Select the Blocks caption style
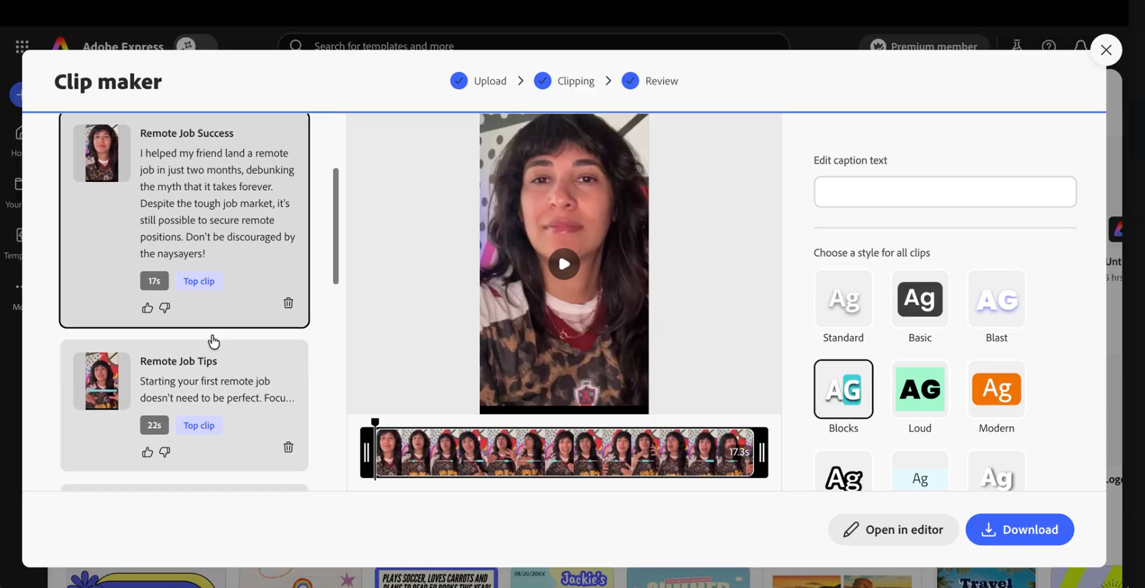 click(x=843, y=389)
